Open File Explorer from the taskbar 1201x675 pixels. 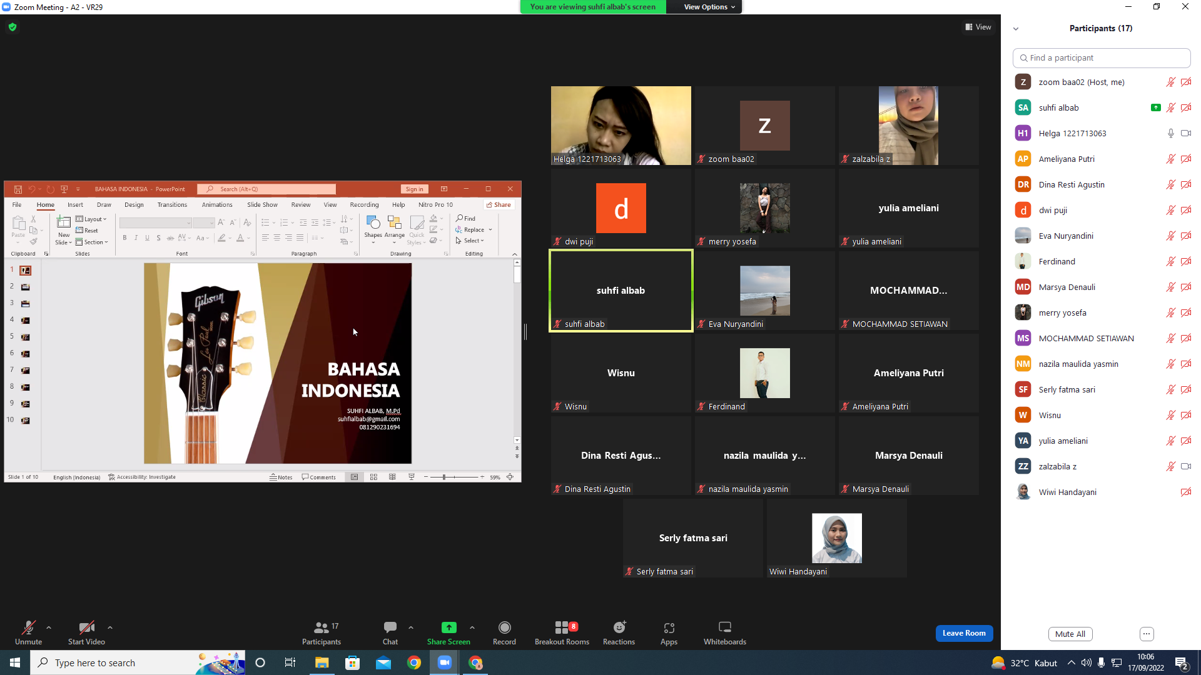coord(322,662)
